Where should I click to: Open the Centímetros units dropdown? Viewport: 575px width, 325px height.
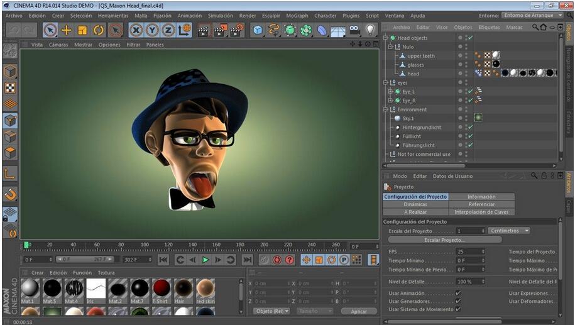[x=509, y=231]
